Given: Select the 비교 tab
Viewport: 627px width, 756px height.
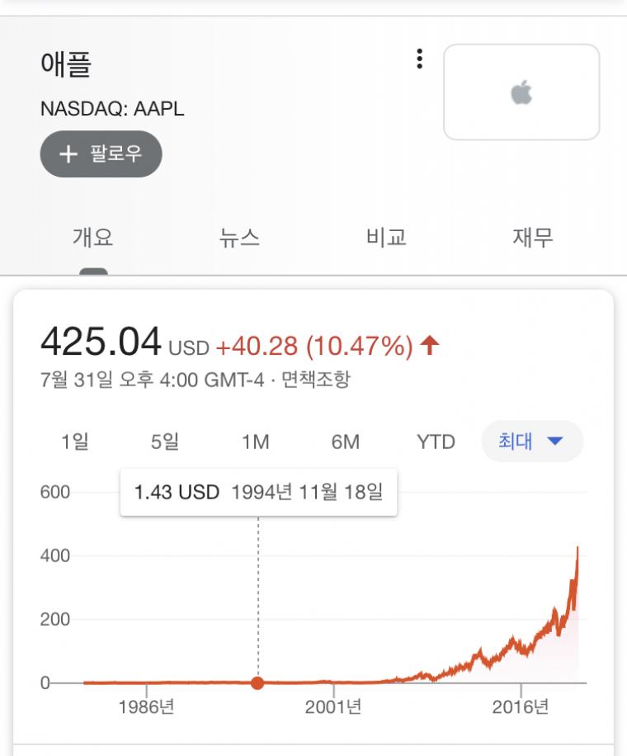Looking at the screenshot, I should (x=386, y=239).
